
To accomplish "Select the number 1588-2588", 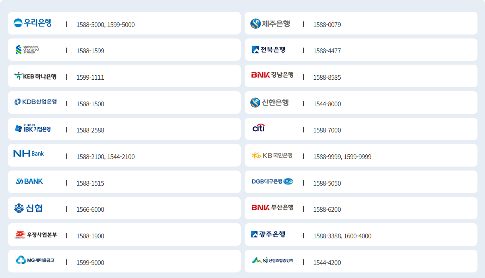I will (x=90, y=130).
